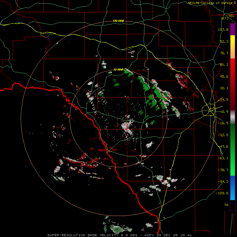Pick the black TH segment of velocity bar

pos(233,205)
